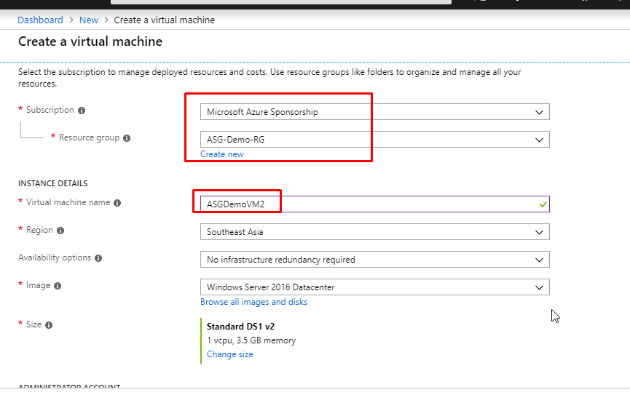Click Create new resource group link
The height and width of the screenshot is (403, 630).
222,154
